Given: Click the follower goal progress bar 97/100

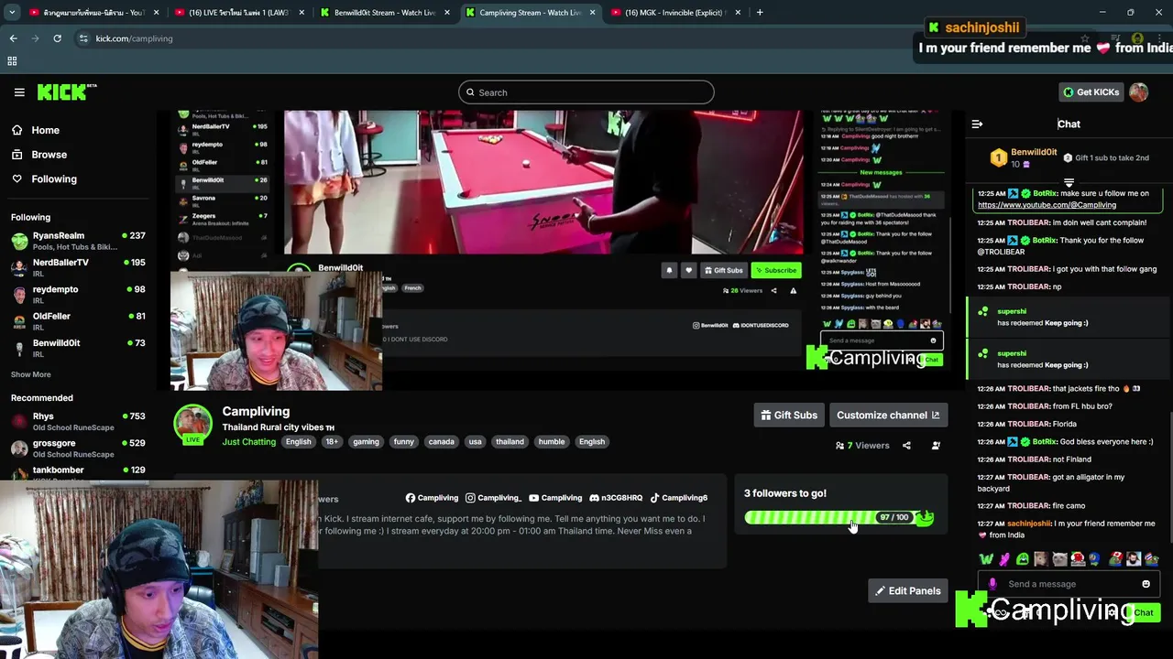Looking at the screenshot, I should [x=839, y=518].
